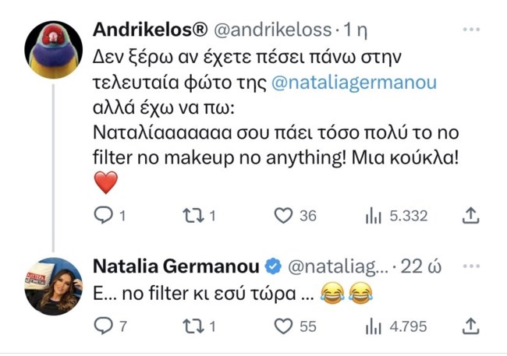The width and height of the screenshot is (507, 356).
Task: Retweet the Andrikelos post
Action: pos(191,216)
